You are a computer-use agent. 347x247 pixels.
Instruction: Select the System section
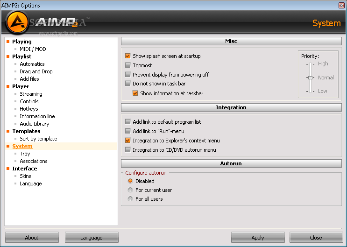(x=22, y=146)
